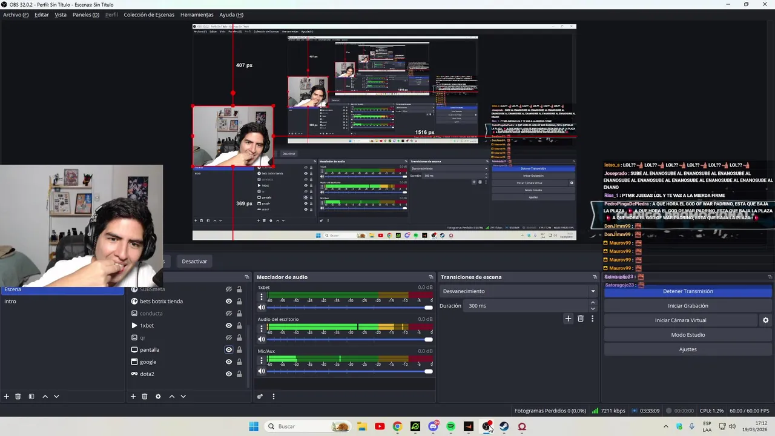This screenshot has width=775, height=436.
Task: Open the Archivo menu
Action: (x=16, y=15)
